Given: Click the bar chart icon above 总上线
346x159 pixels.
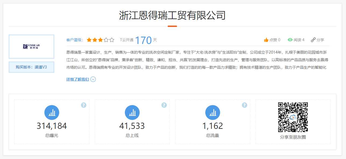Looking at the screenshot, I should 132,113.
